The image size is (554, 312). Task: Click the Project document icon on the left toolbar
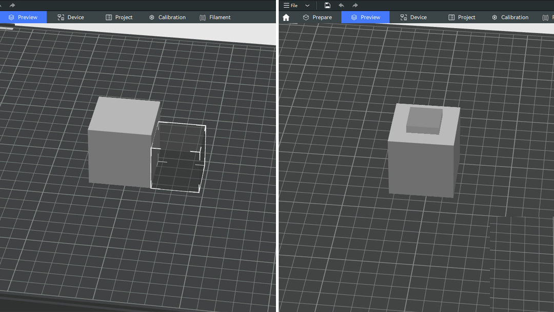coord(108,17)
